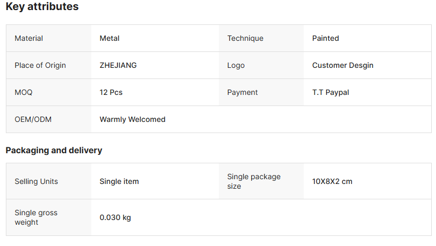
Task: Select the Selling Units label
Action: [36, 181]
